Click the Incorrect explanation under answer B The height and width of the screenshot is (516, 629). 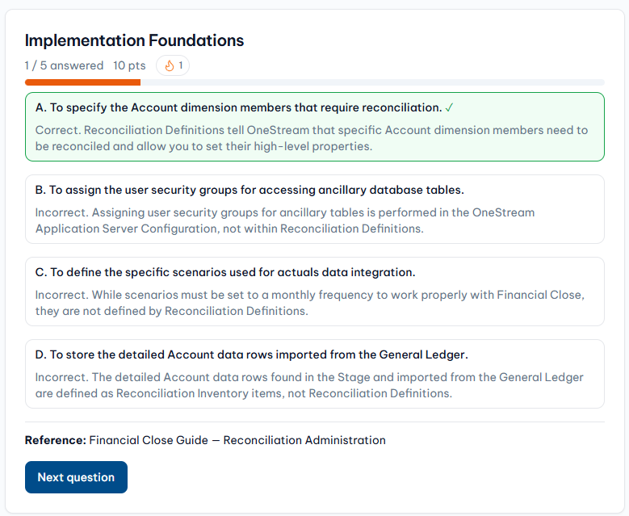(285, 220)
